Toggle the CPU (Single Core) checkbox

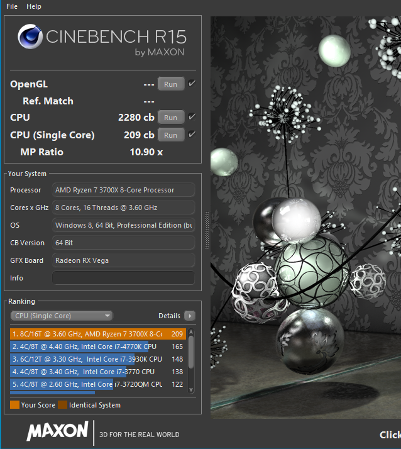click(192, 135)
